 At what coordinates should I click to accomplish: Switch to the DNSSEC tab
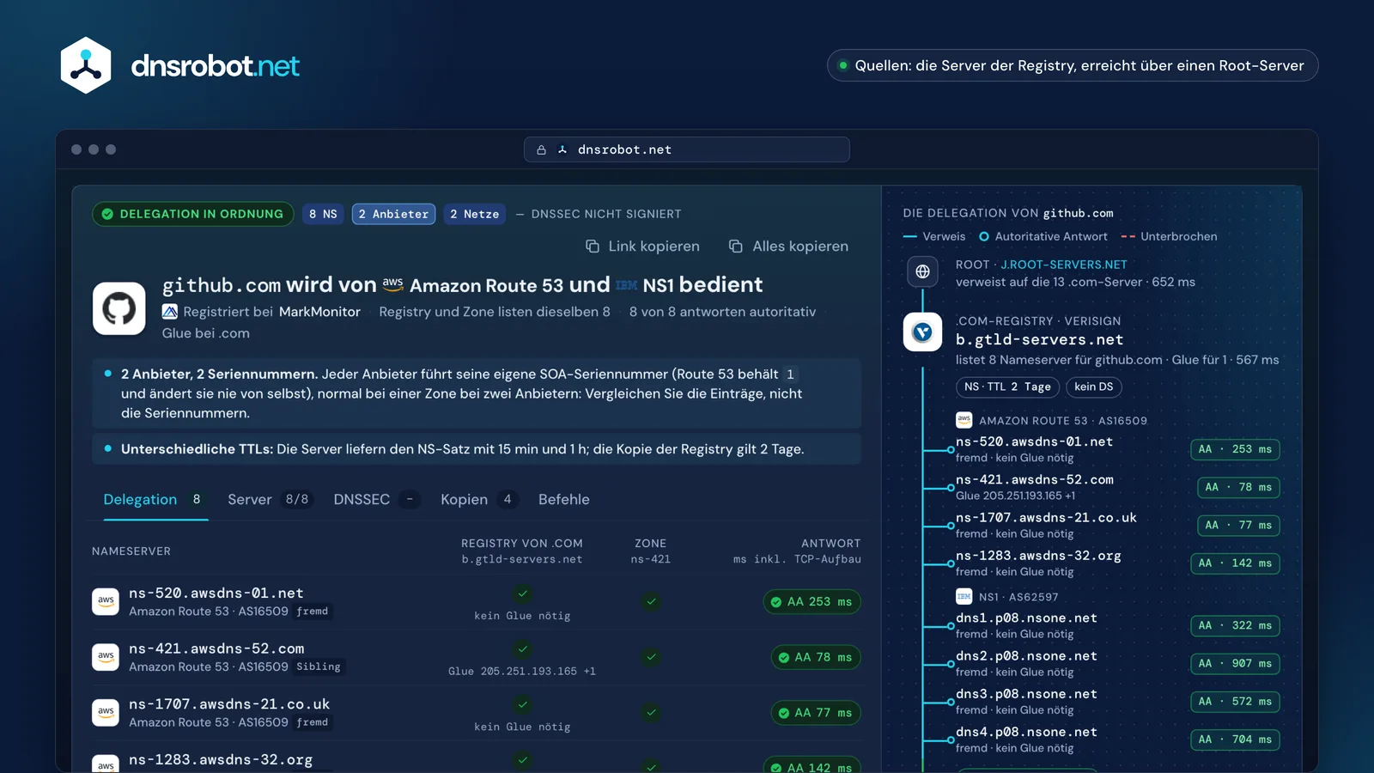(x=376, y=500)
